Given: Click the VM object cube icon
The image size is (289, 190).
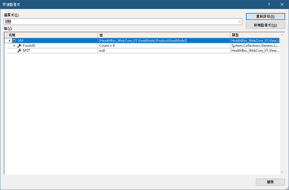Looking at the screenshot, I should (x=14, y=40).
